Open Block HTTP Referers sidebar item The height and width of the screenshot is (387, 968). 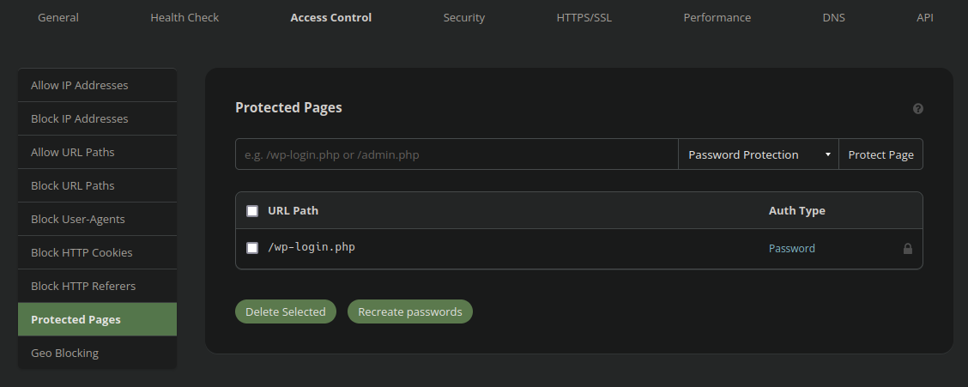[x=98, y=286]
